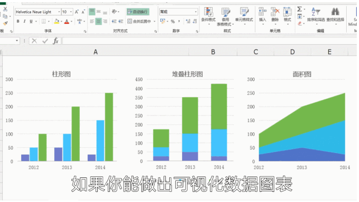359x202 pixels.
Task: Click the increase indent icon
Action: pos(121,21)
